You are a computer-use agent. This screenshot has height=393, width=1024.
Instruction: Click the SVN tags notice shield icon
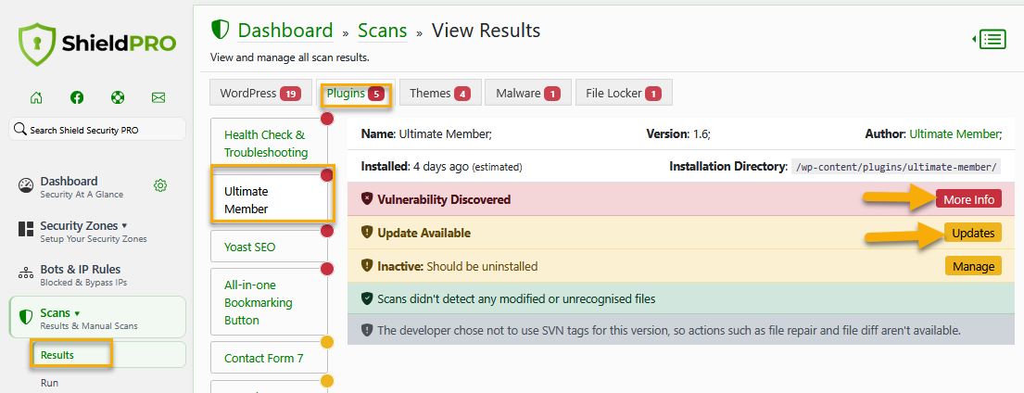click(367, 330)
